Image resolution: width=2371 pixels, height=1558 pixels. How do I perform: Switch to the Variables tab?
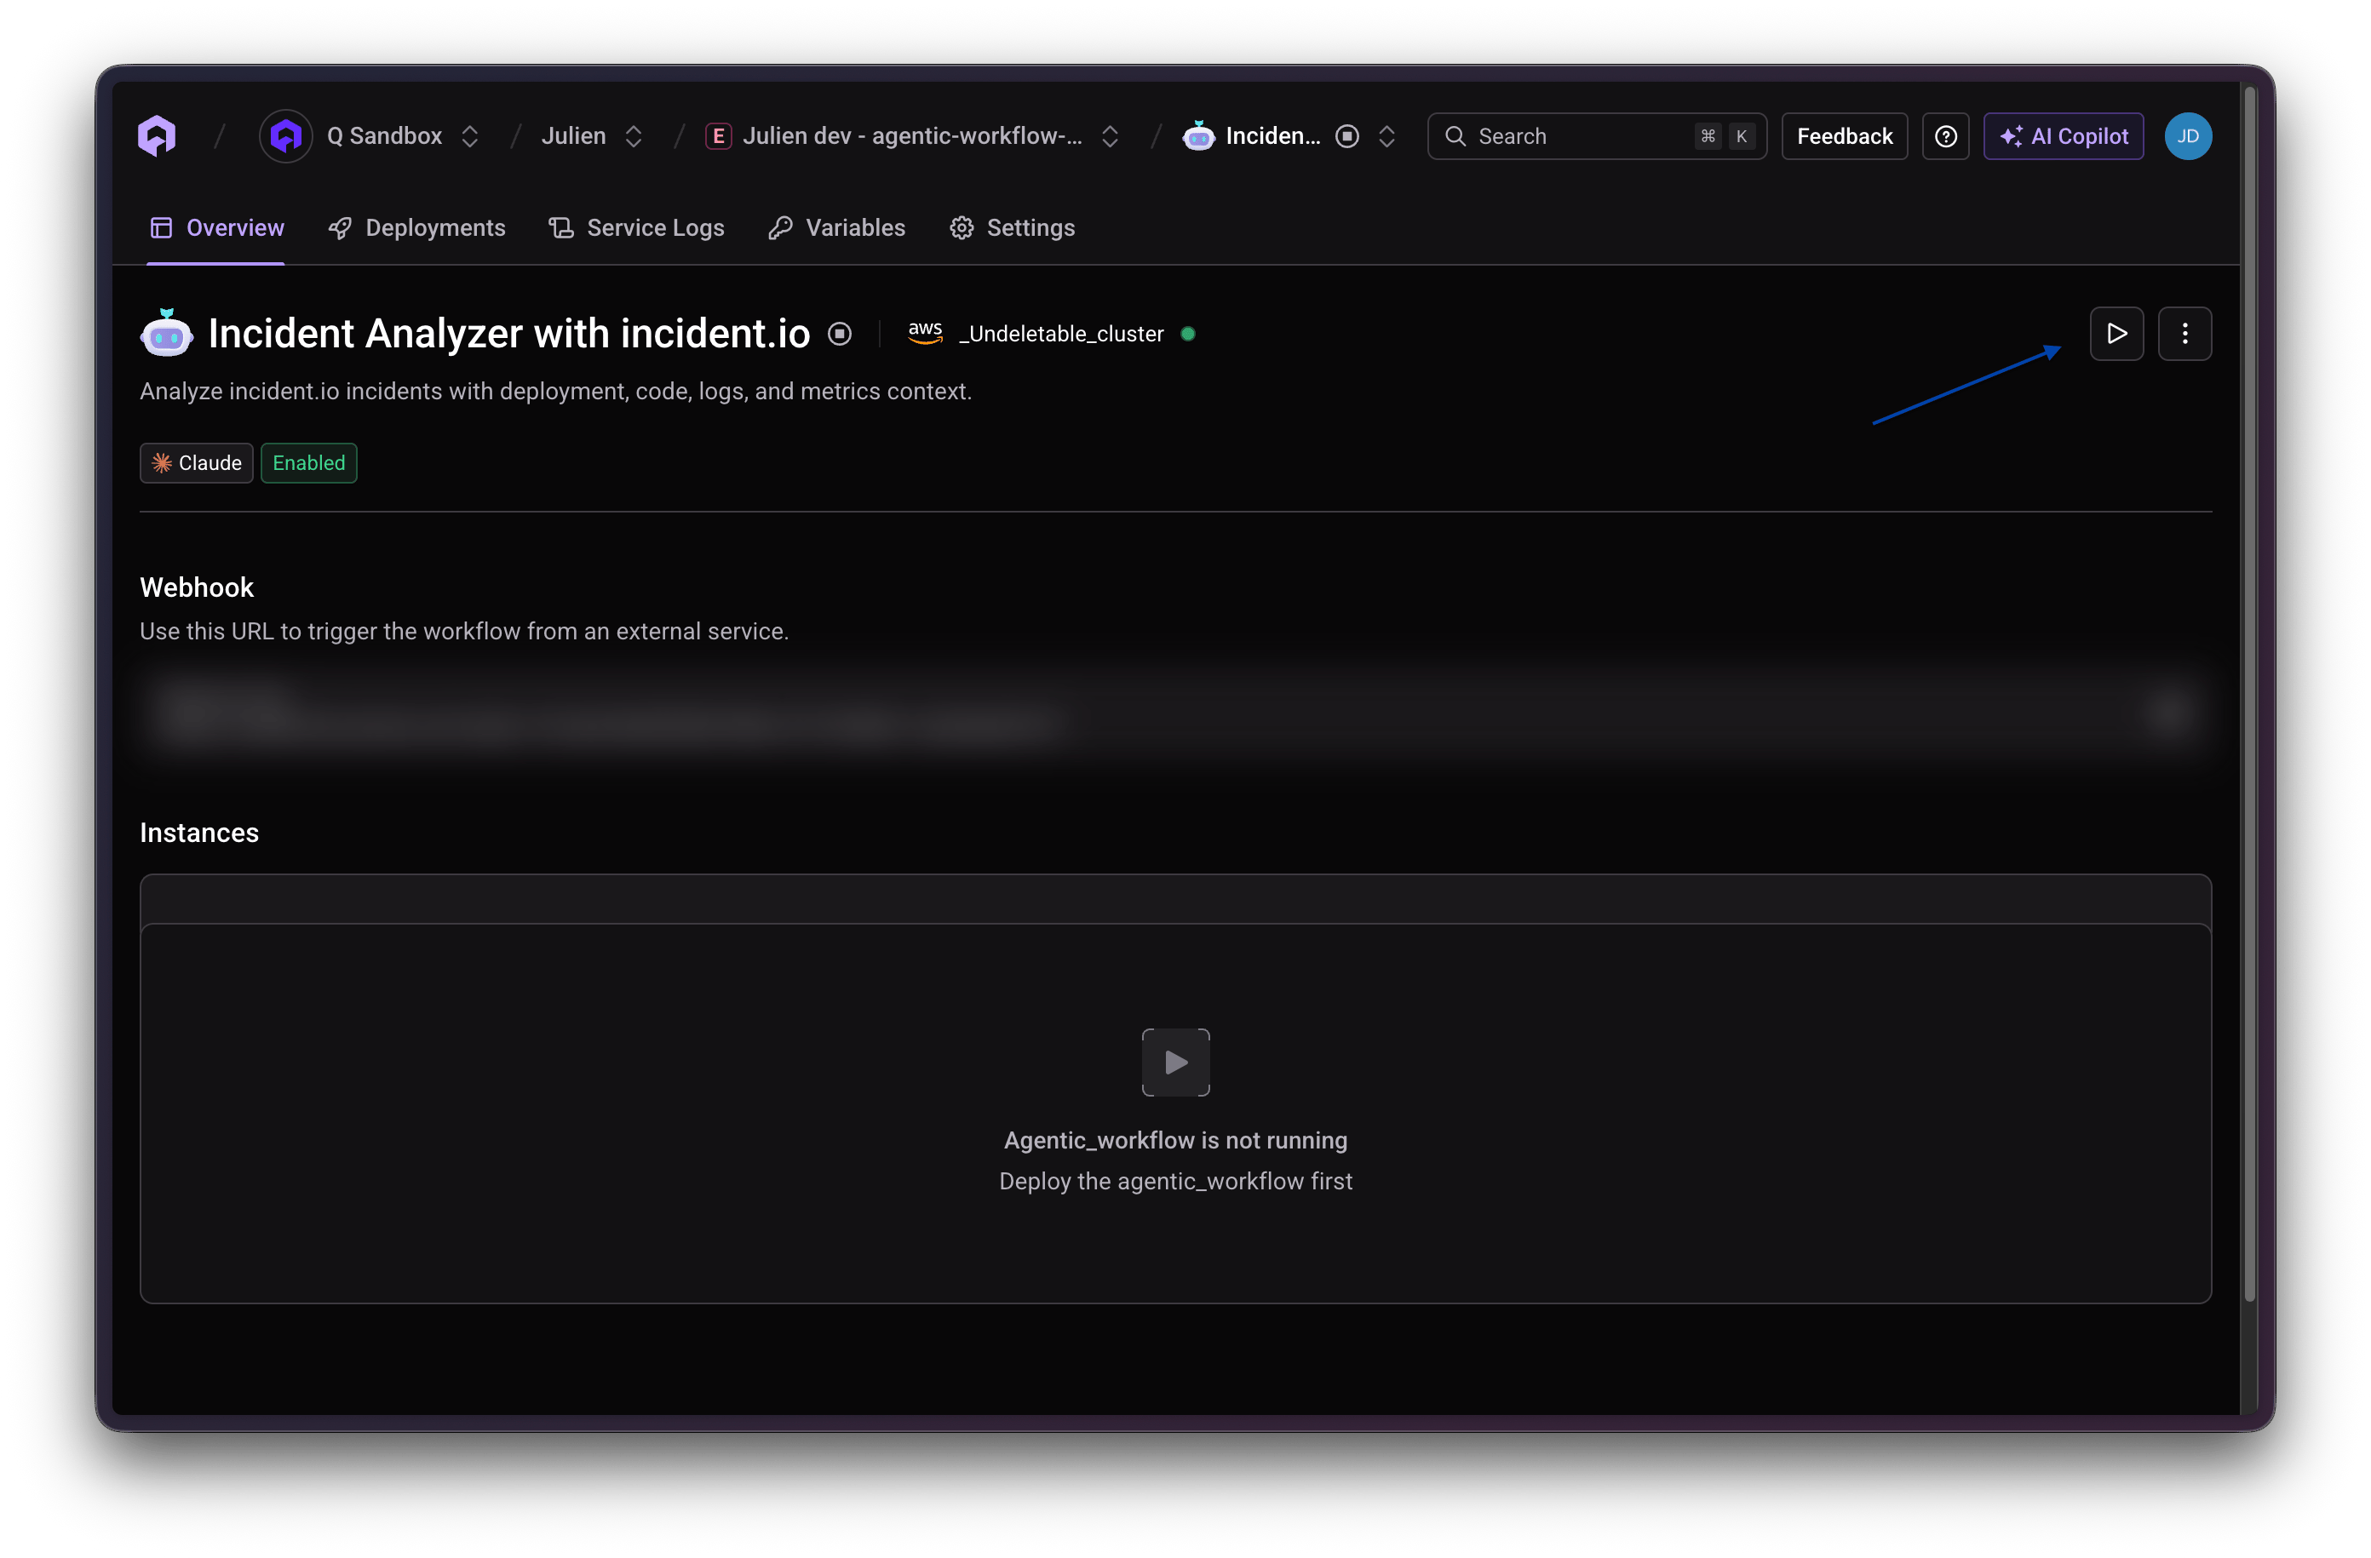pos(837,228)
